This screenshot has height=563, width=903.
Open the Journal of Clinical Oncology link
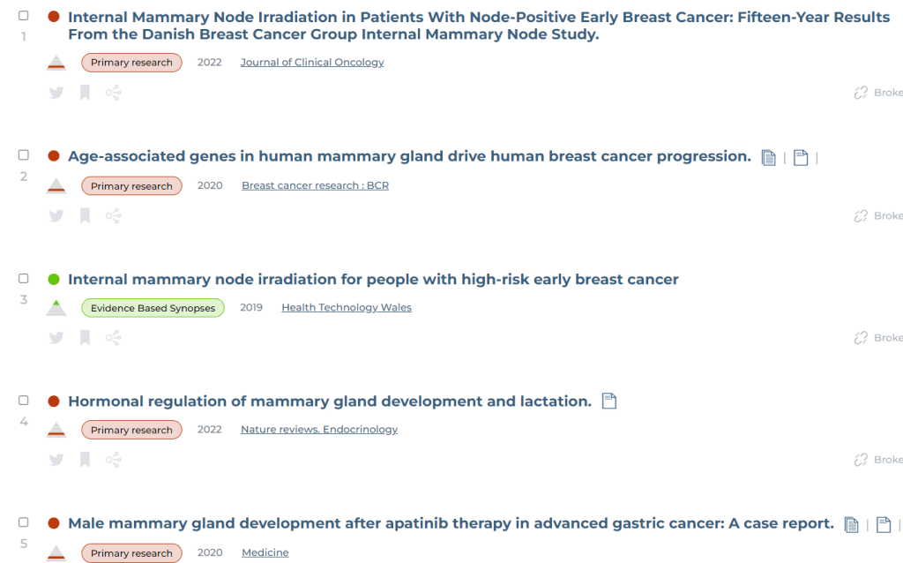tap(312, 63)
